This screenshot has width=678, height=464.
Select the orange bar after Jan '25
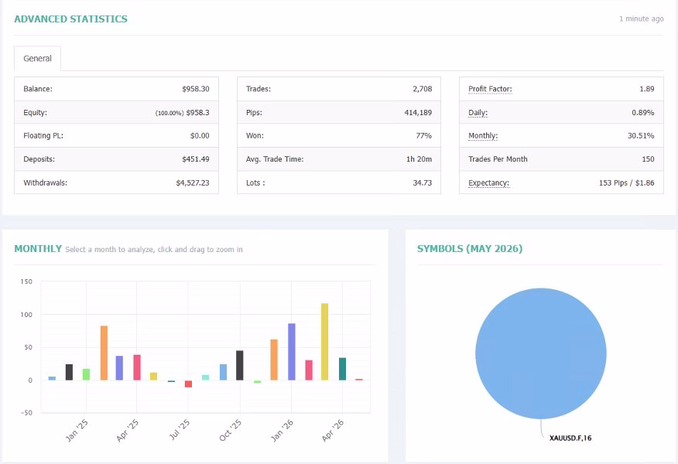click(x=104, y=353)
